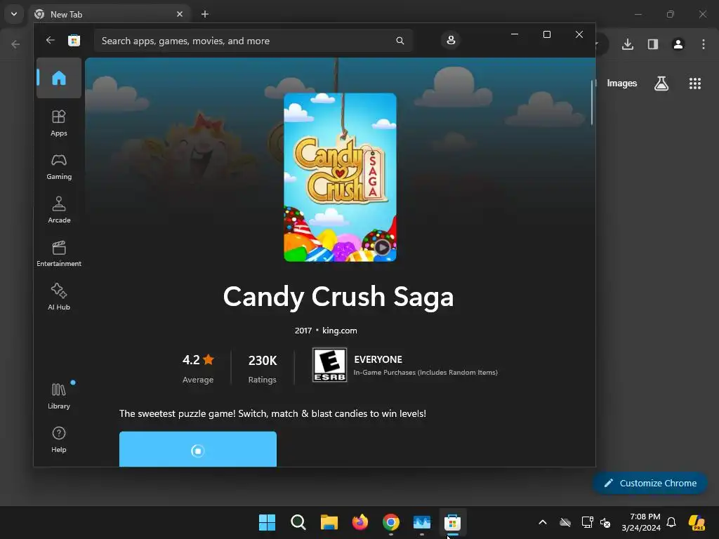Open the Gaming section in sidebar

pyautogui.click(x=59, y=166)
